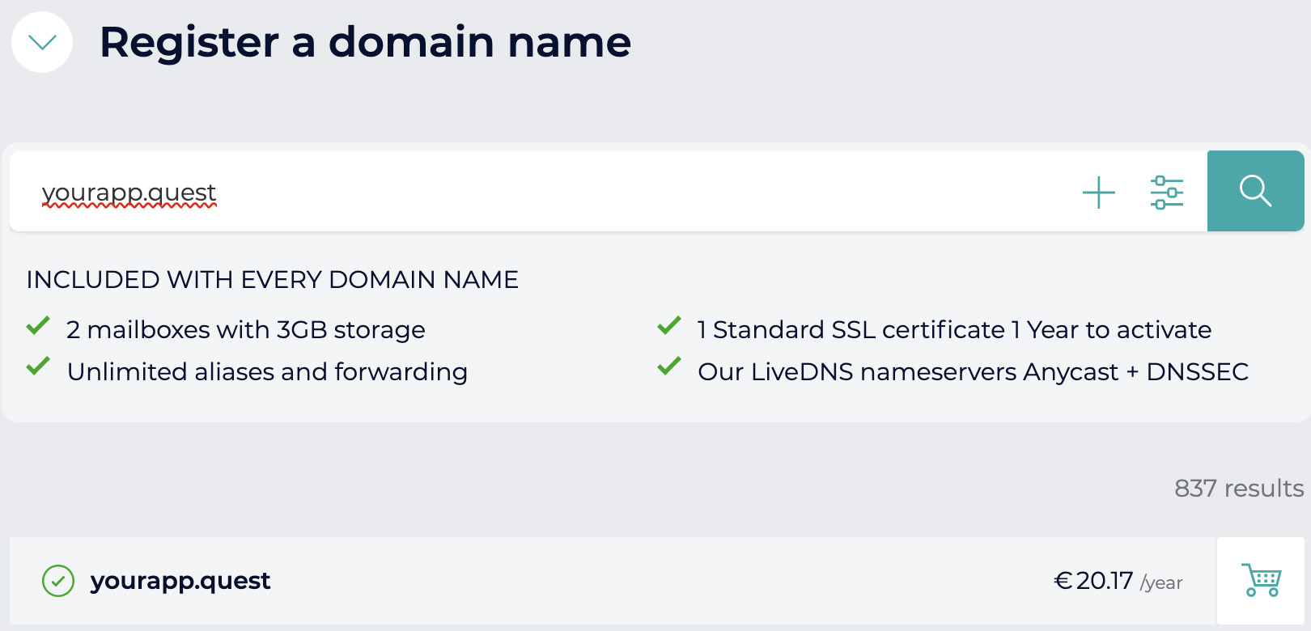
Task: Click the green availability icon beside yourapp.quest
Action: [58, 581]
